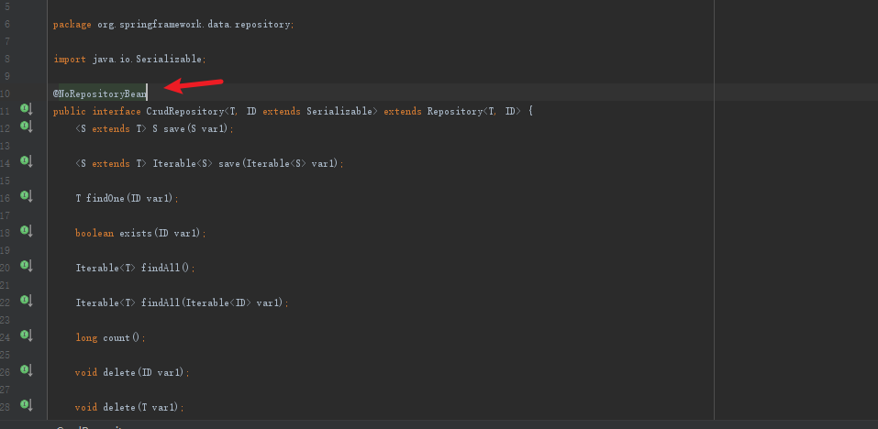Click implemented-method icon for findAll() with no arguments
878x429 pixels.
click(26, 266)
